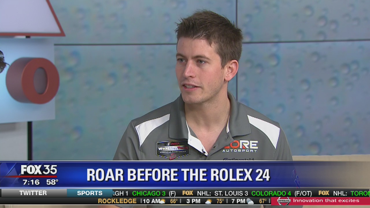Click the Nissan logo in the ad banner
This screenshot has height=208, width=370.
click(284, 201)
